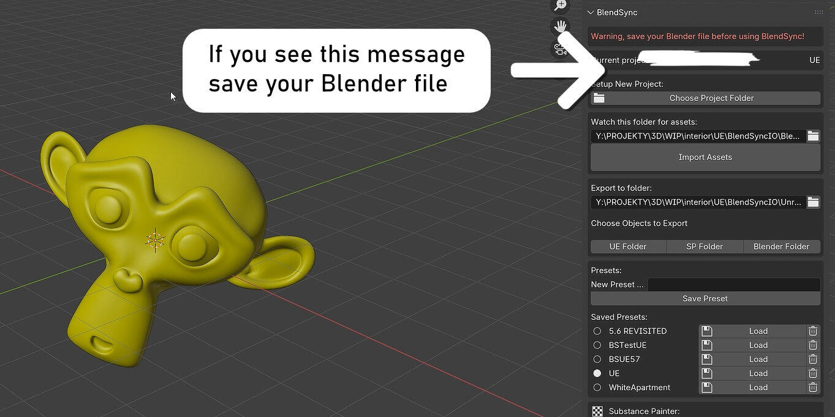Click the New Preset name input field
The height and width of the screenshot is (417, 835).
(733, 285)
